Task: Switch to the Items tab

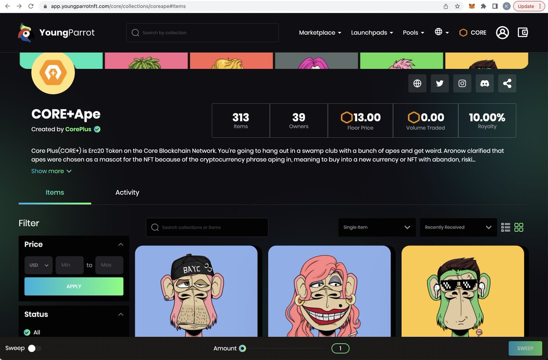Action: 55,192
